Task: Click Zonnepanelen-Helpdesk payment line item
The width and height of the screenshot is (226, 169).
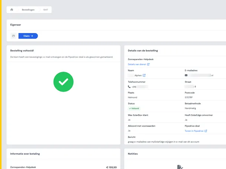Action: (x=23, y=167)
